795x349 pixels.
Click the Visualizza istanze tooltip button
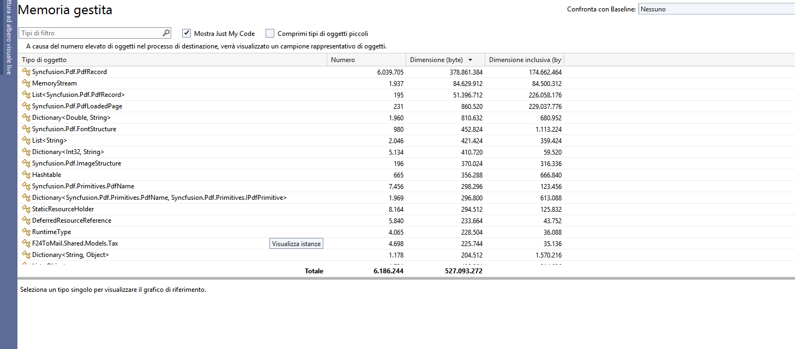[x=297, y=244]
